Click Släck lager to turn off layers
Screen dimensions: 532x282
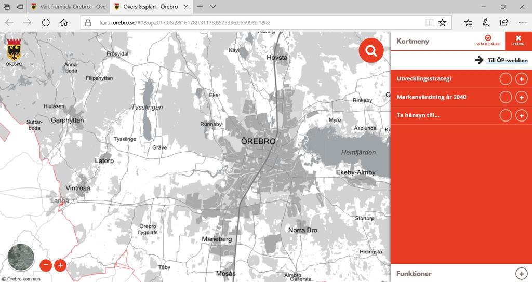488,41
